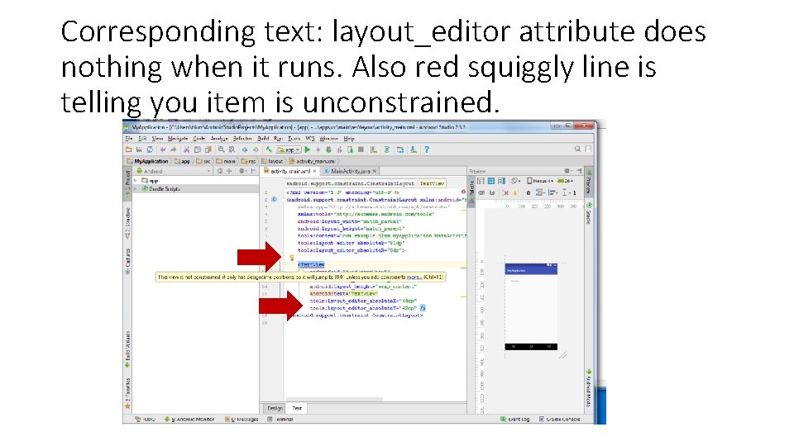Open the app run configuration dropdown
Image resolution: width=794 pixels, height=446 pixels.
(x=289, y=149)
